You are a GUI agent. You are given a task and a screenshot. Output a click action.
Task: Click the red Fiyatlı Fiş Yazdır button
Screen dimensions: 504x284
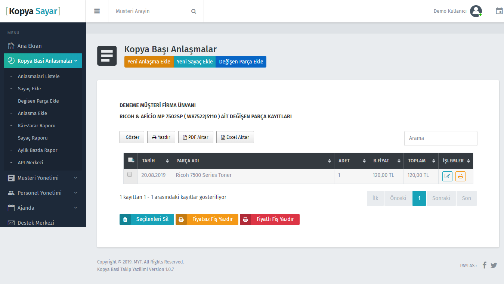269,219
